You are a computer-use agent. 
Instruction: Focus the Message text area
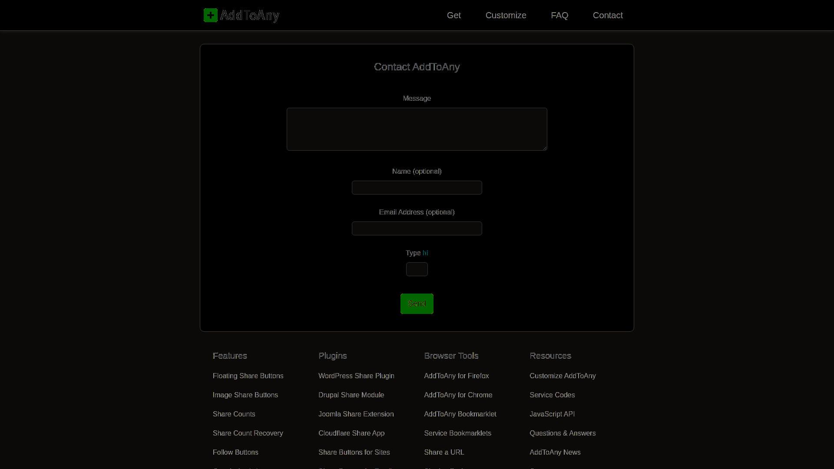click(417, 129)
